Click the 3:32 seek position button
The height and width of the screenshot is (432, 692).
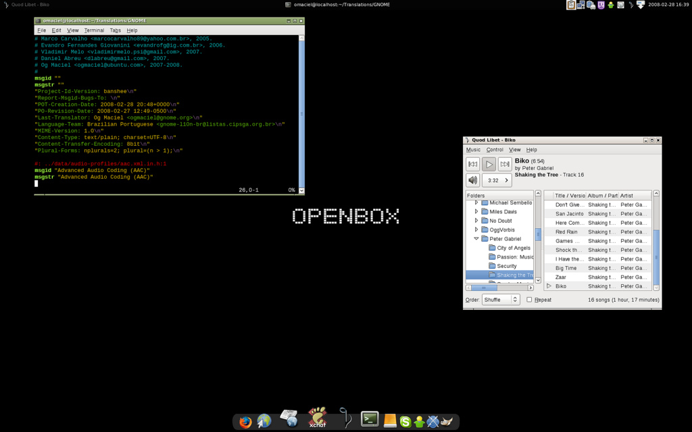(x=496, y=180)
